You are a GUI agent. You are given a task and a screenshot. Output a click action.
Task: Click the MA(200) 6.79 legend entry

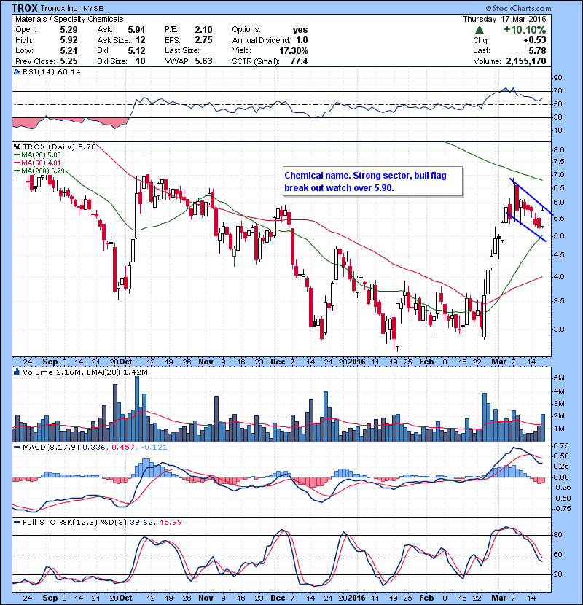pos(43,171)
